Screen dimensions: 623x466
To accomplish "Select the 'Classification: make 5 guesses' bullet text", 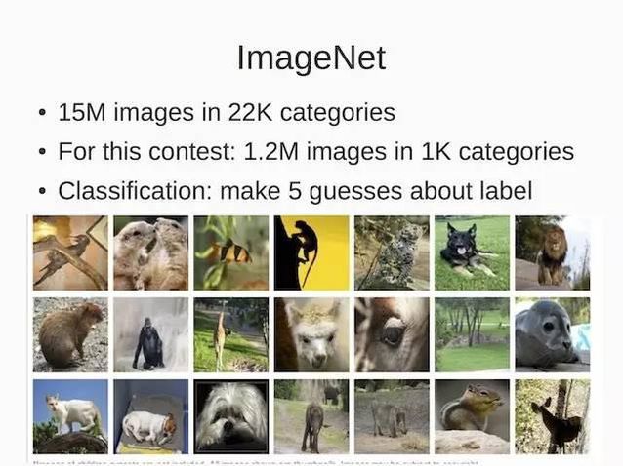I will click(295, 191).
